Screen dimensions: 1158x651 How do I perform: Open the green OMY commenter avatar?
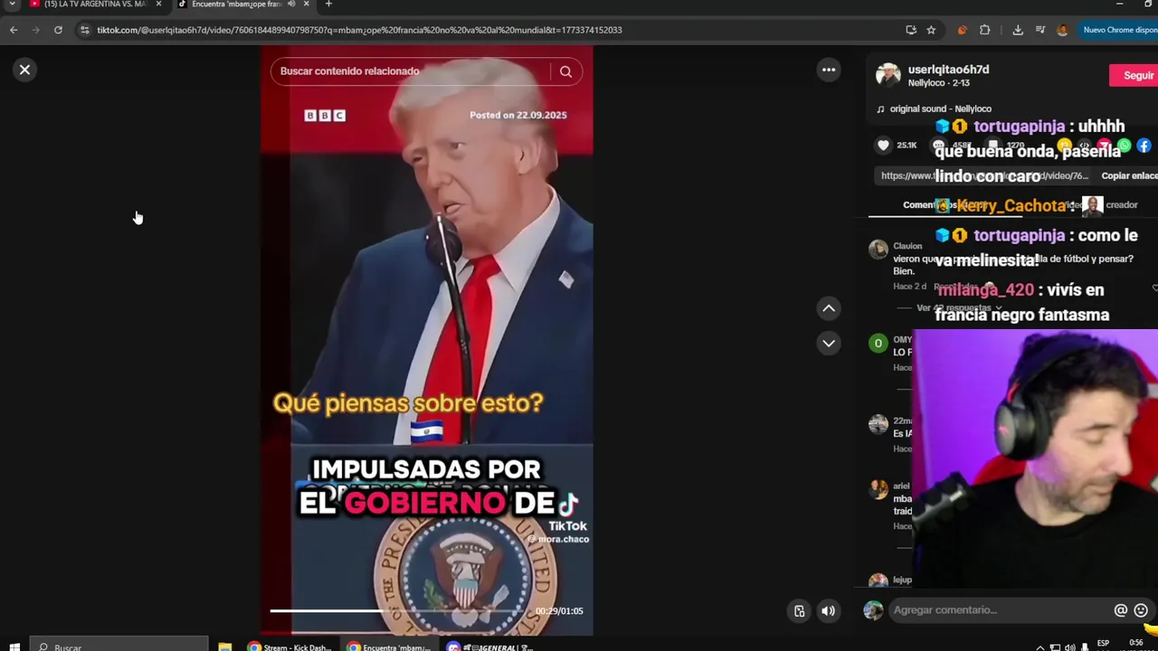tap(878, 343)
